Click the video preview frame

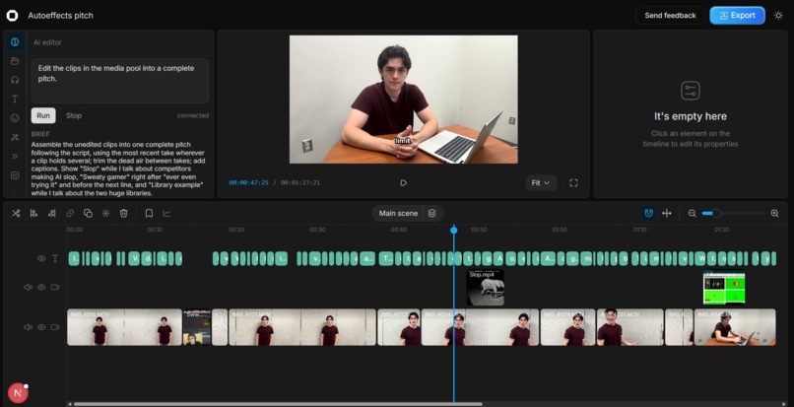tap(403, 100)
